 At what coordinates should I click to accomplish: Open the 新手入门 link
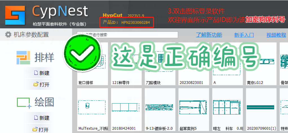click(x=244, y=35)
